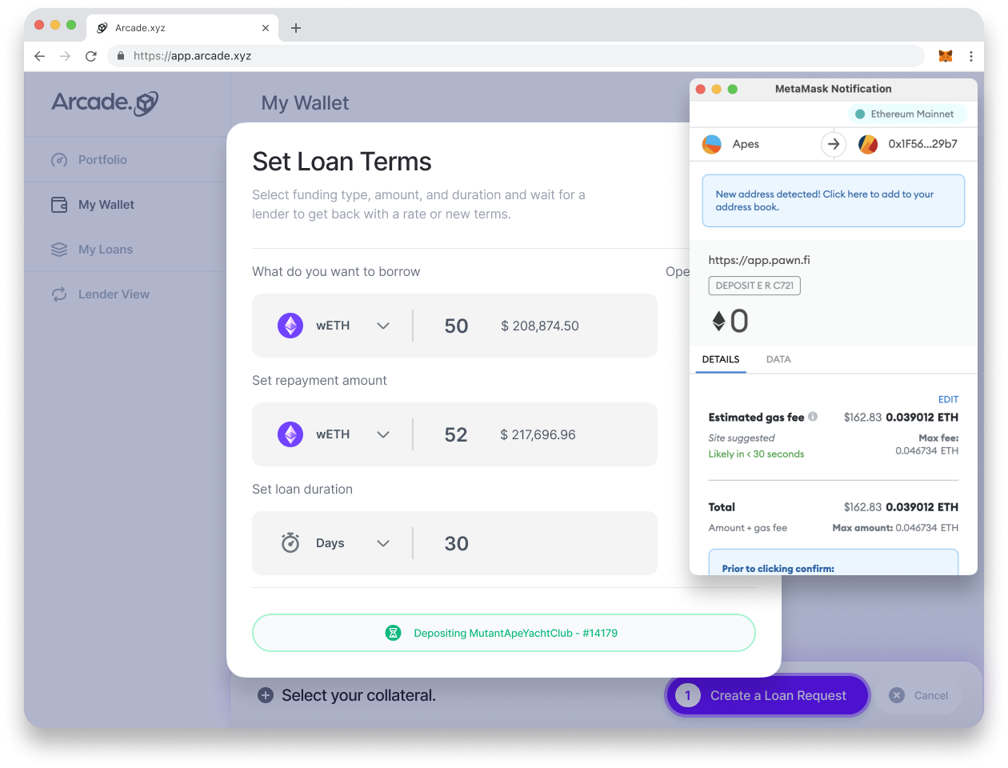Click the address bar showing app.arcade.xyz

[x=516, y=56]
